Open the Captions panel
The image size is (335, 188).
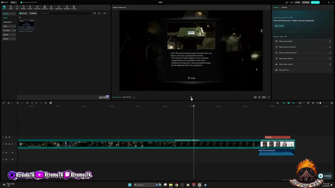45,7
